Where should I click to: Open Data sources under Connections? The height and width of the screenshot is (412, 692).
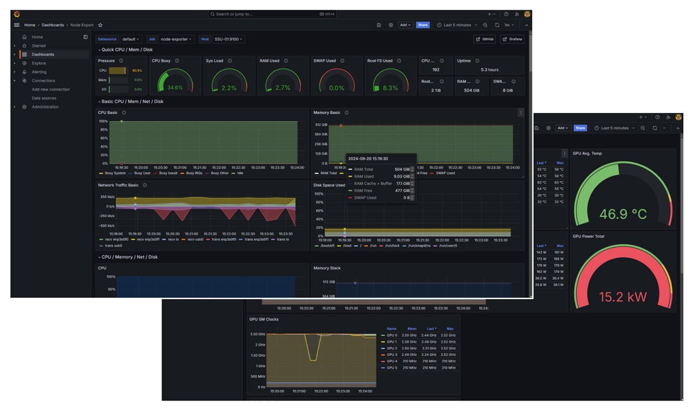point(44,98)
